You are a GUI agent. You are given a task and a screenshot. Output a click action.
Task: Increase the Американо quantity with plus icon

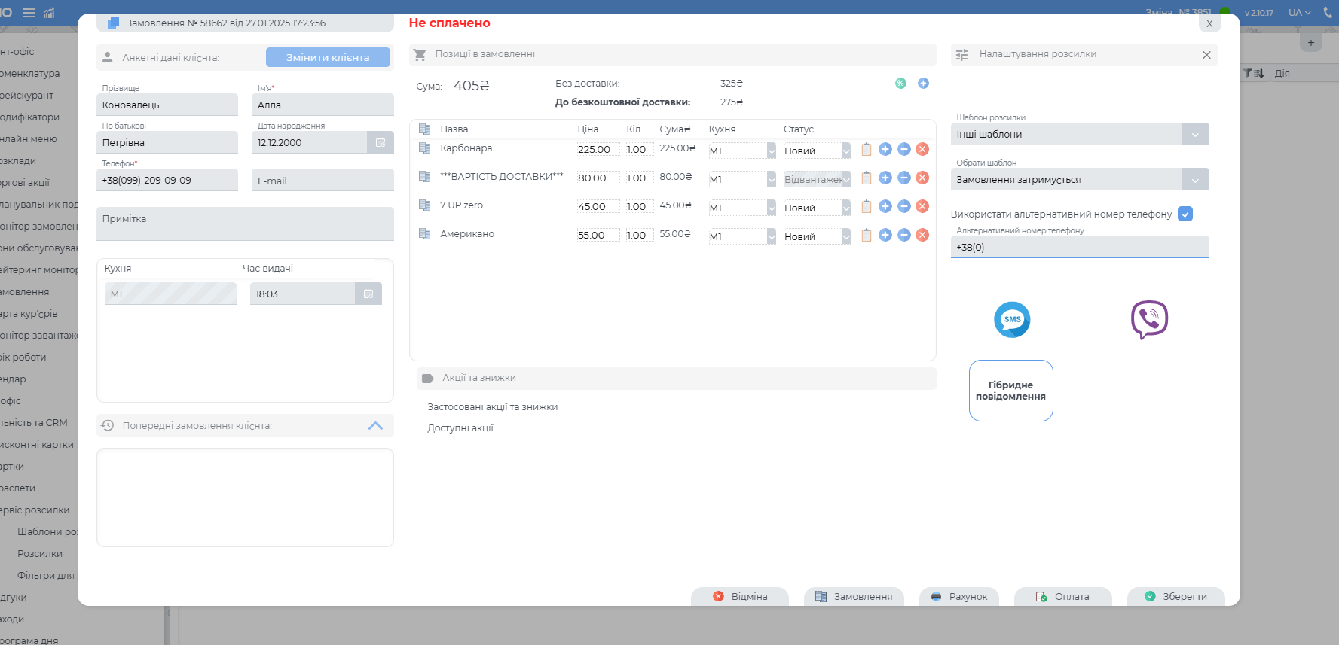(885, 236)
